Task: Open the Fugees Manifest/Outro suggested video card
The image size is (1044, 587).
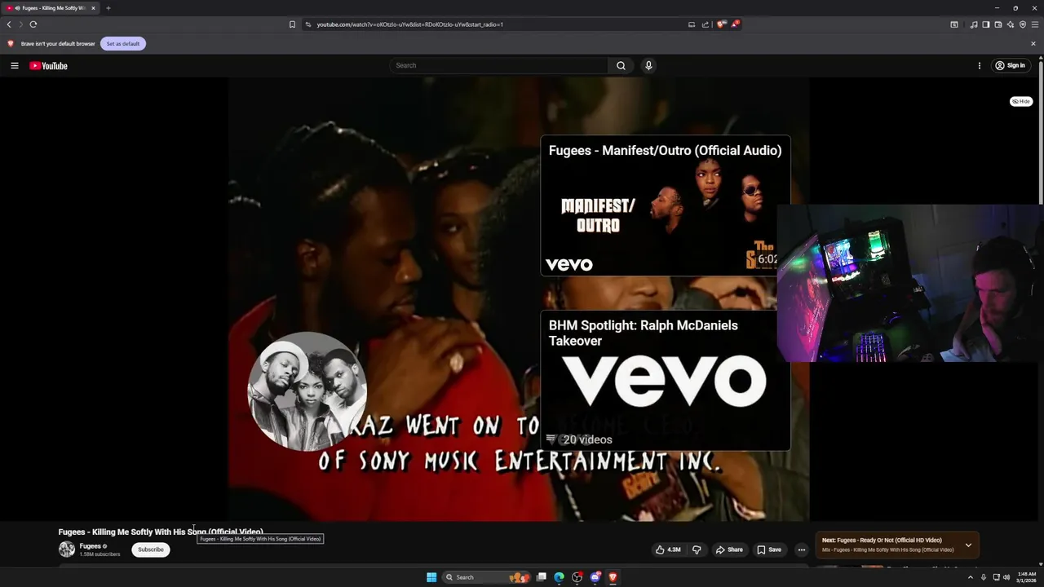Action: [666, 205]
